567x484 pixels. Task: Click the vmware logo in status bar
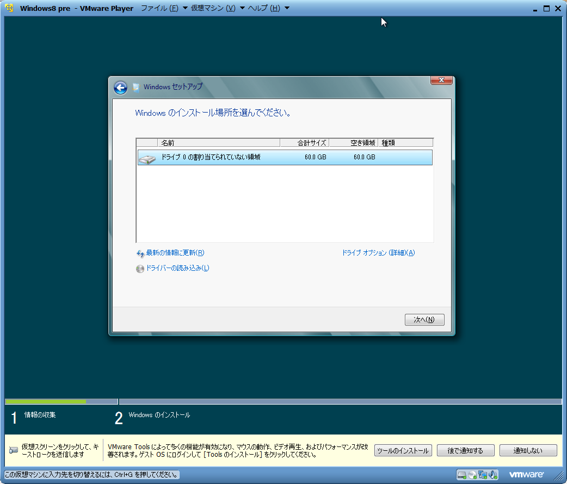[x=526, y=475]
